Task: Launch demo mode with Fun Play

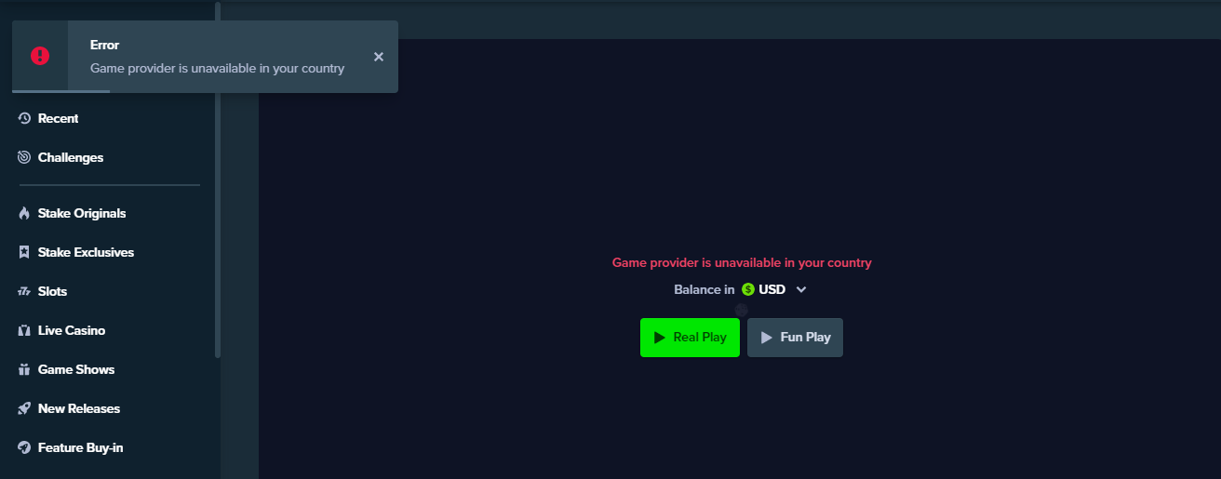Action: 795,338
